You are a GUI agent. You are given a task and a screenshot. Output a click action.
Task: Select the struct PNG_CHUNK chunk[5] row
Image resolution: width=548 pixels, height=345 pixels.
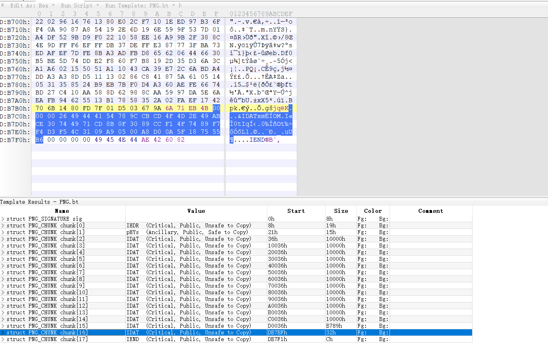[x=236, y=259]
